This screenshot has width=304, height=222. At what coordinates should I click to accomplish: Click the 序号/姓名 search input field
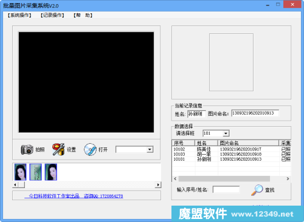pos(226,190)
